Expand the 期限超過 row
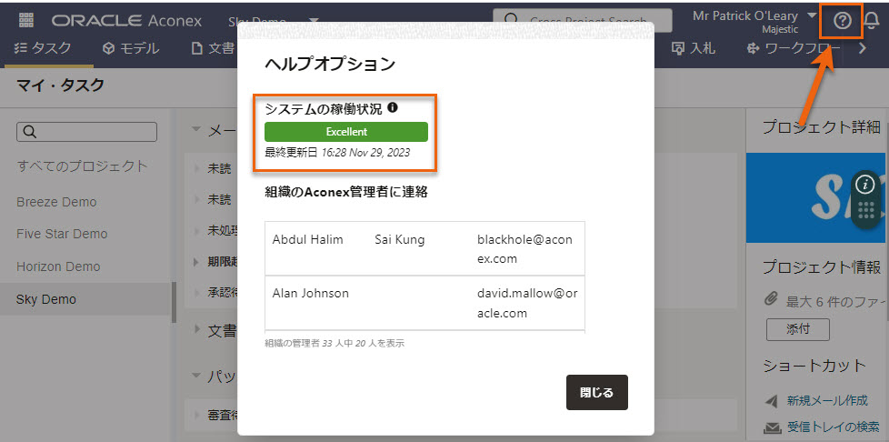This screenshot has height=442, width=889. click(196, 262)
